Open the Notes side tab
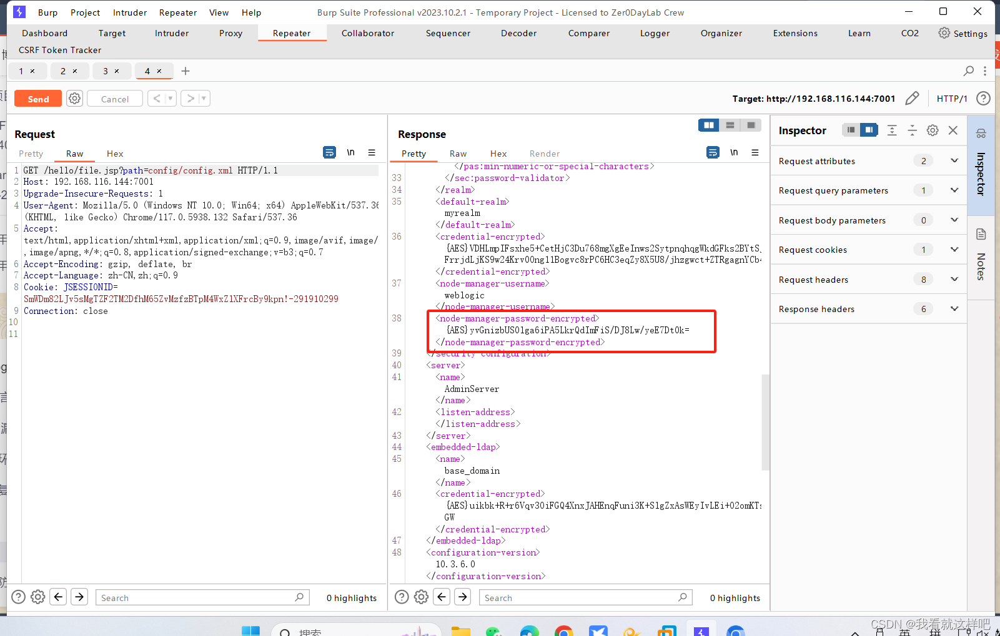 coord(981,257)
